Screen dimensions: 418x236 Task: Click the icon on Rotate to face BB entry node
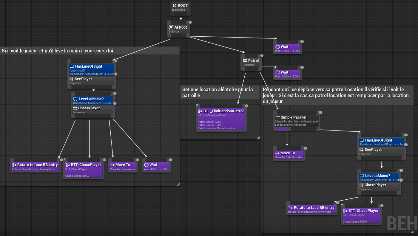coord(14,164)
